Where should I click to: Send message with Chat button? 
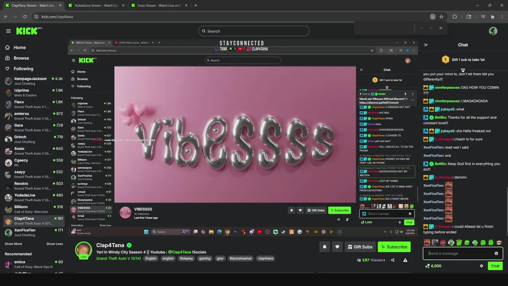pyautogui.click(x=495, y=266)
